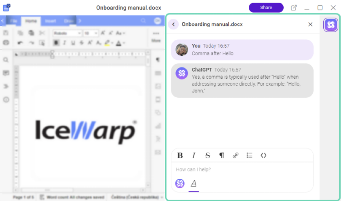Toggle Strikethrough in the document ribbon

coord(82,43)
